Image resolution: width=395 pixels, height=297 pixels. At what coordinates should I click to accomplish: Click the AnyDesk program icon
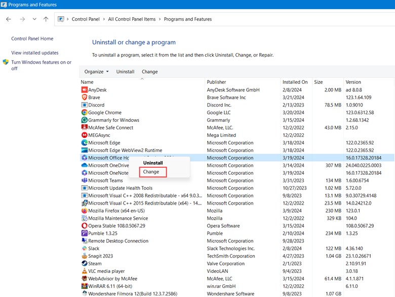85,90
